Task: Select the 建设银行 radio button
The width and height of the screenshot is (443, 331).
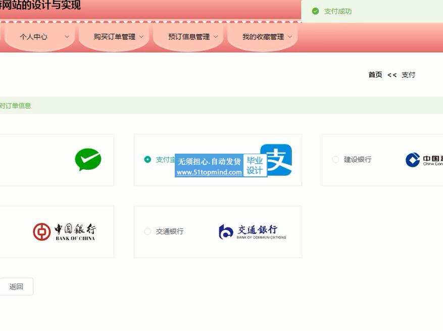Action: (x=335, y=159)
